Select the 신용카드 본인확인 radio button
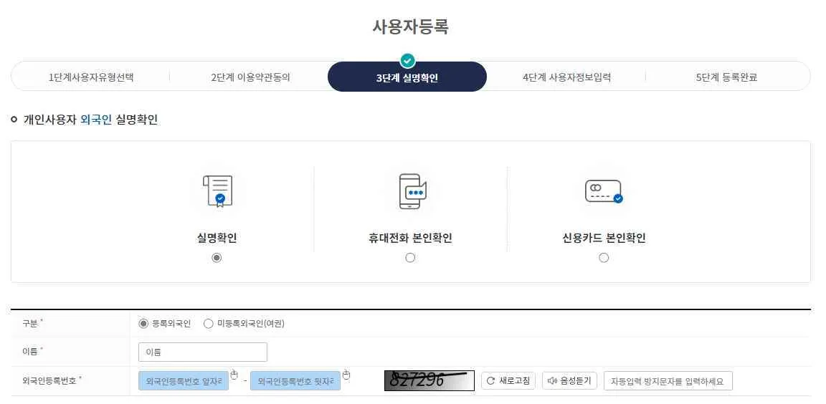This screenshot has width=826, height=404. (604, 258)
